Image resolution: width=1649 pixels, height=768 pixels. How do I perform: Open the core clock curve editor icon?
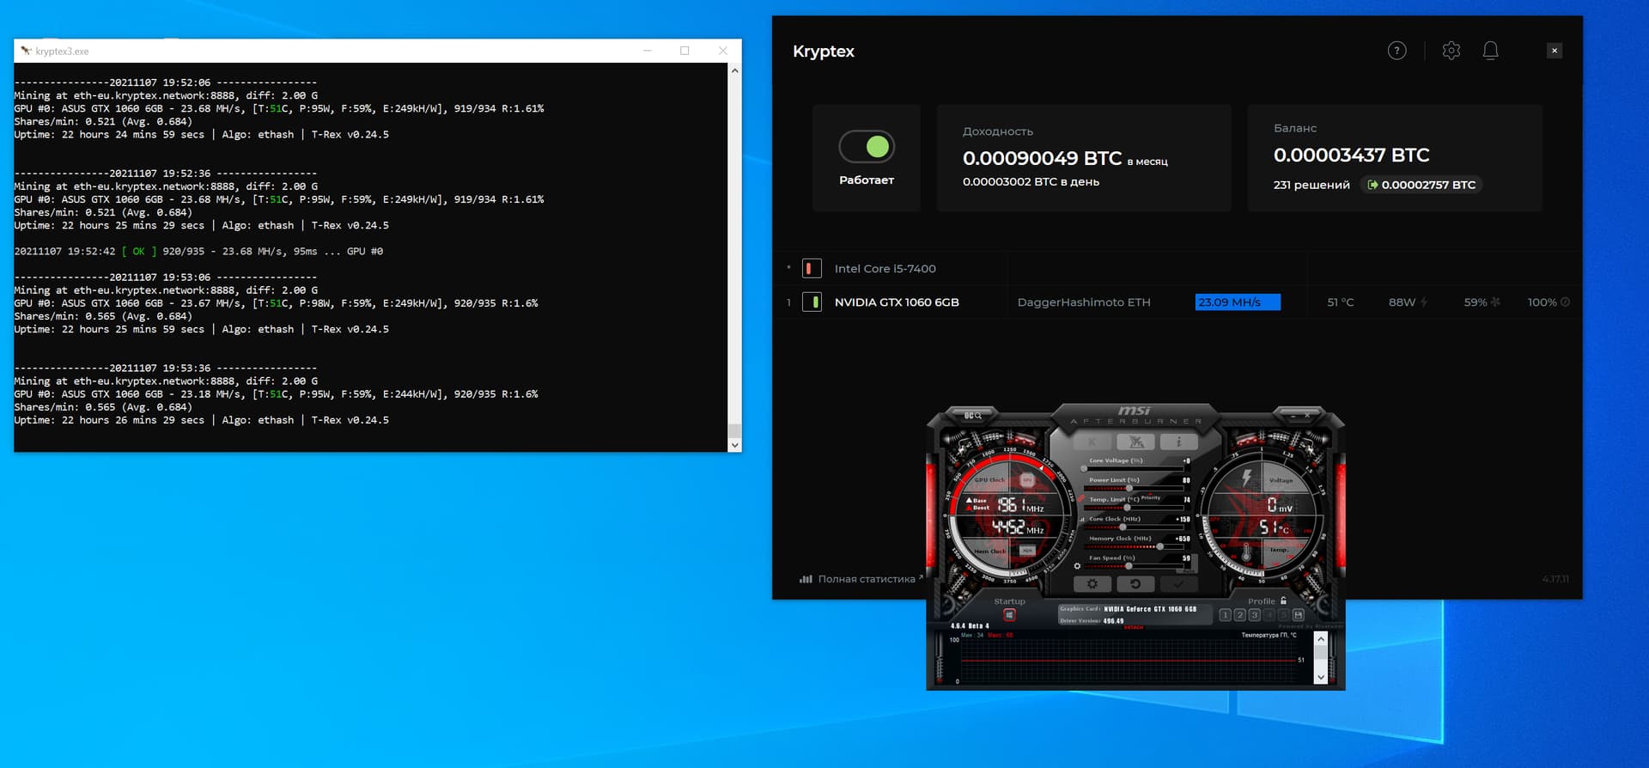click(1082, 520)
